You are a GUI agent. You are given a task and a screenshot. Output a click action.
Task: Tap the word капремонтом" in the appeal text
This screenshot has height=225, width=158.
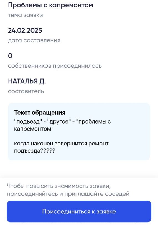pos(34,129)
